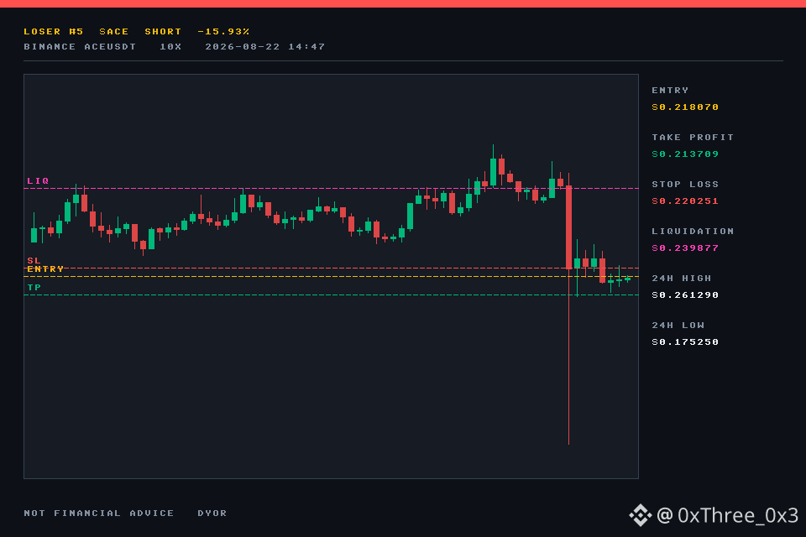Click the TP line label on chart

tap(34, 287)
